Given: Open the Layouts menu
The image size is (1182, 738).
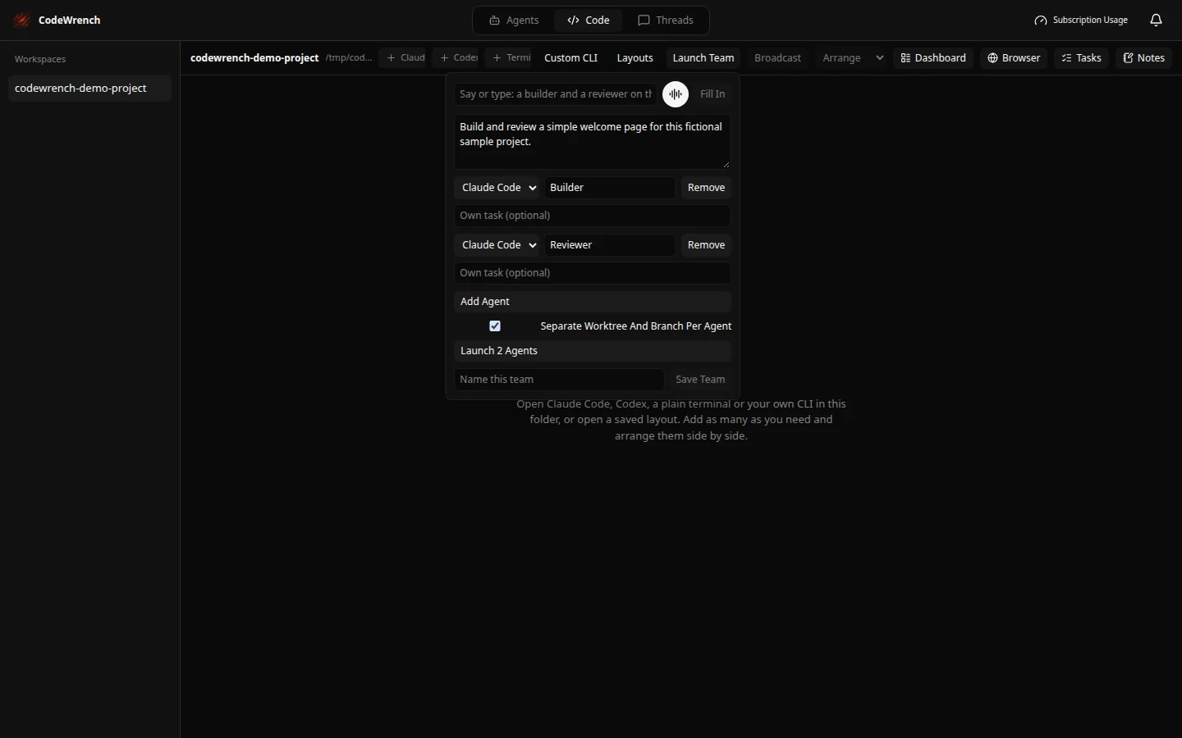Looking at the screenshot, I should click(635, 58).
